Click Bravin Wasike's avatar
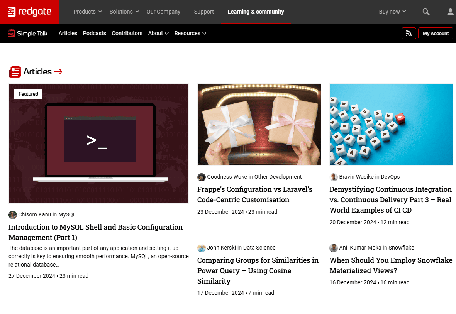The image size is (456, 314). (x=334, y=177)
